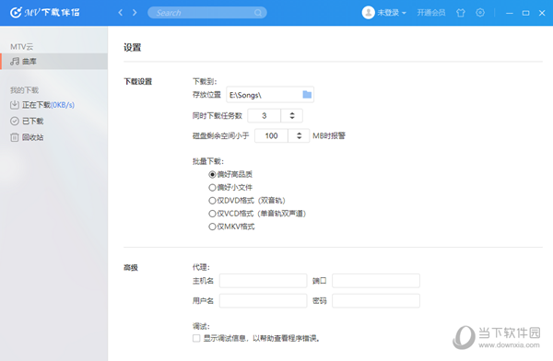Select 仅VCD格式 radio option
Viewport: 553px width, 361px height.
click(x=257, y=214)
